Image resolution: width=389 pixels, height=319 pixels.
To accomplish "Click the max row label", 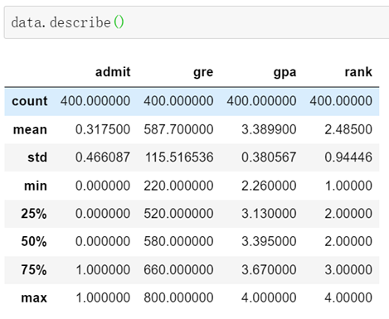I will (34, 297).
